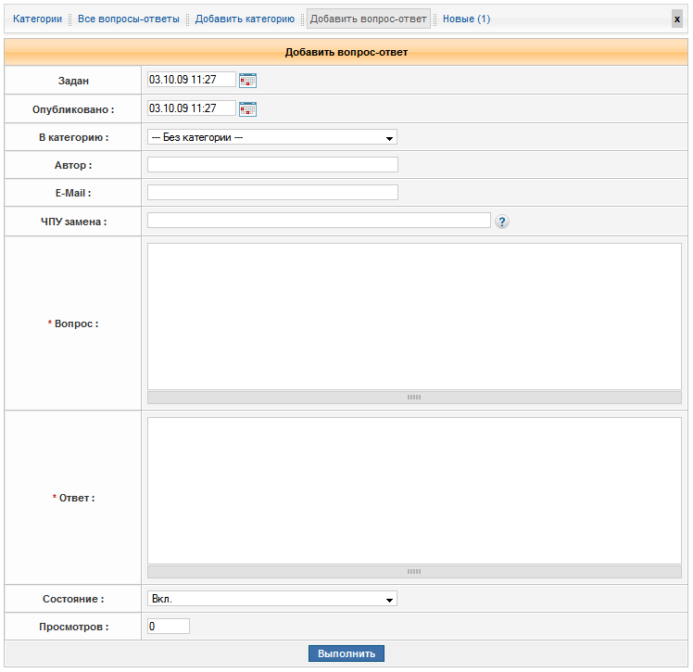Grab the Вопрос textarea resize handle
The width and height of the screenshot is (693, 672).
414,397
